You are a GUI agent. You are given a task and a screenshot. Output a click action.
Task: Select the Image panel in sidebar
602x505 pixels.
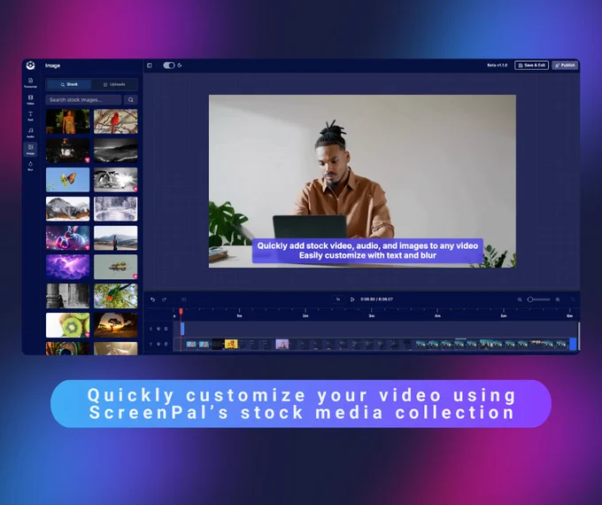tap(30, 149)
